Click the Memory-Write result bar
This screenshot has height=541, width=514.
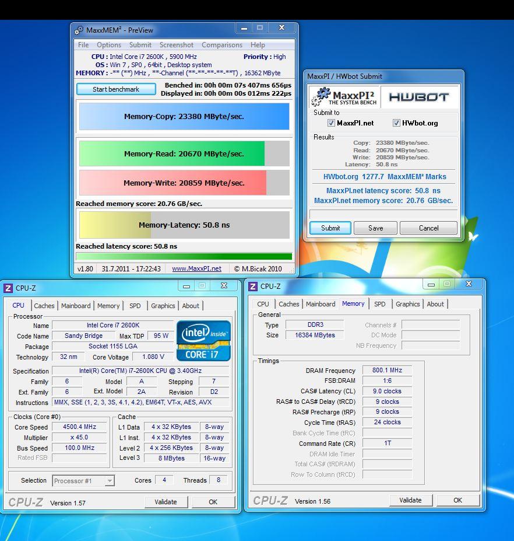(x=184, y=183)
